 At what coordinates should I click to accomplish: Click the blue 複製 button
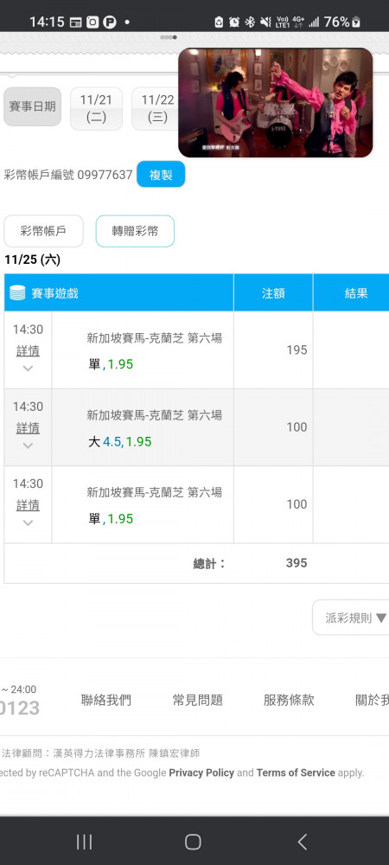tap(160, 175)
